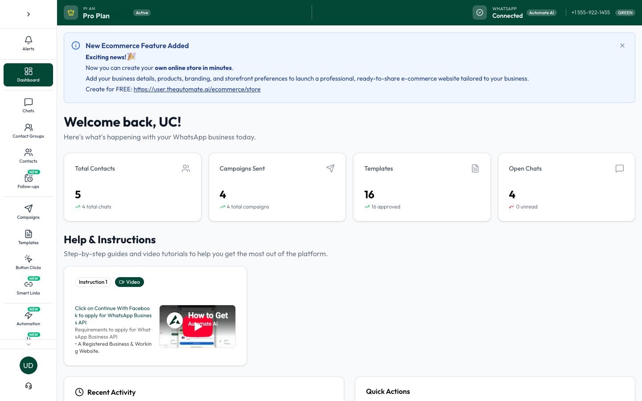Click the Recent Activity clock icon
Viewport: 642px width, 401px height.
(x=79, y=392)
